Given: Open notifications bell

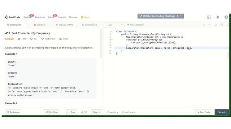Looking at the screenshot, I should [218, 17].
